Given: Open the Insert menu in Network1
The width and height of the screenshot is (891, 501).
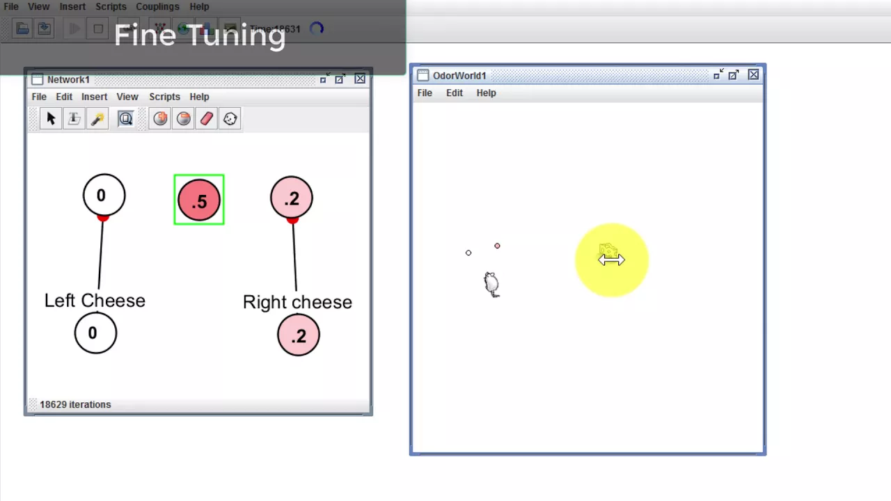Looking at the screenshot, I should [x=94, y=97].
